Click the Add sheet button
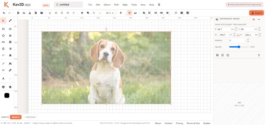This screenshot has width=265, height=125. click(x=30, y=117)
